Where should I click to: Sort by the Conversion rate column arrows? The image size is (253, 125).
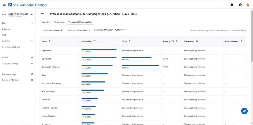click(241, 41)
